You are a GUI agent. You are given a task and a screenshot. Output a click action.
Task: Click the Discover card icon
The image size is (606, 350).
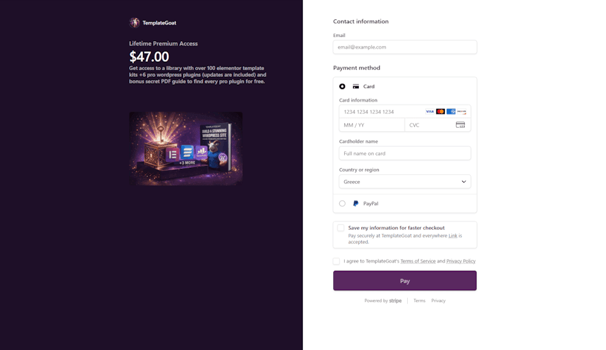pyautogui.click(x=462, y=111)
